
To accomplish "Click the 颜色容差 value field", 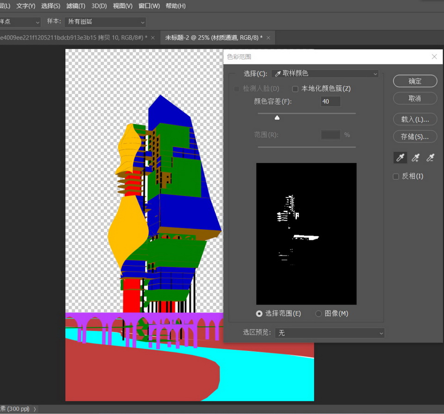I will click(x=330, y=101).
